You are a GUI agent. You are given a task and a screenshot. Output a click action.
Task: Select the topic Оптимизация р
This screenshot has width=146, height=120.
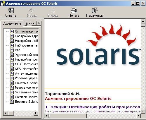(27, 31)
